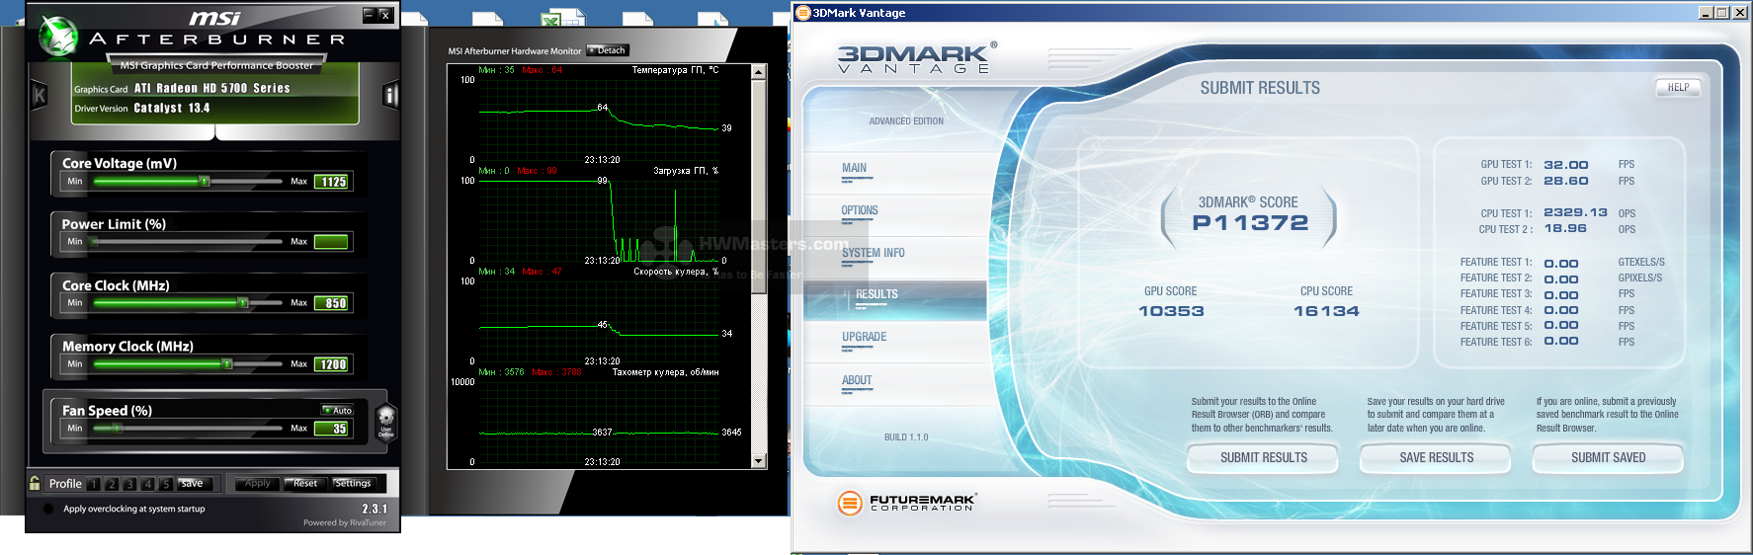The height and width of the screenshot is (555, 1753).
Task: Open Kombustor with the K side button
Action: [x=40, y=96]
